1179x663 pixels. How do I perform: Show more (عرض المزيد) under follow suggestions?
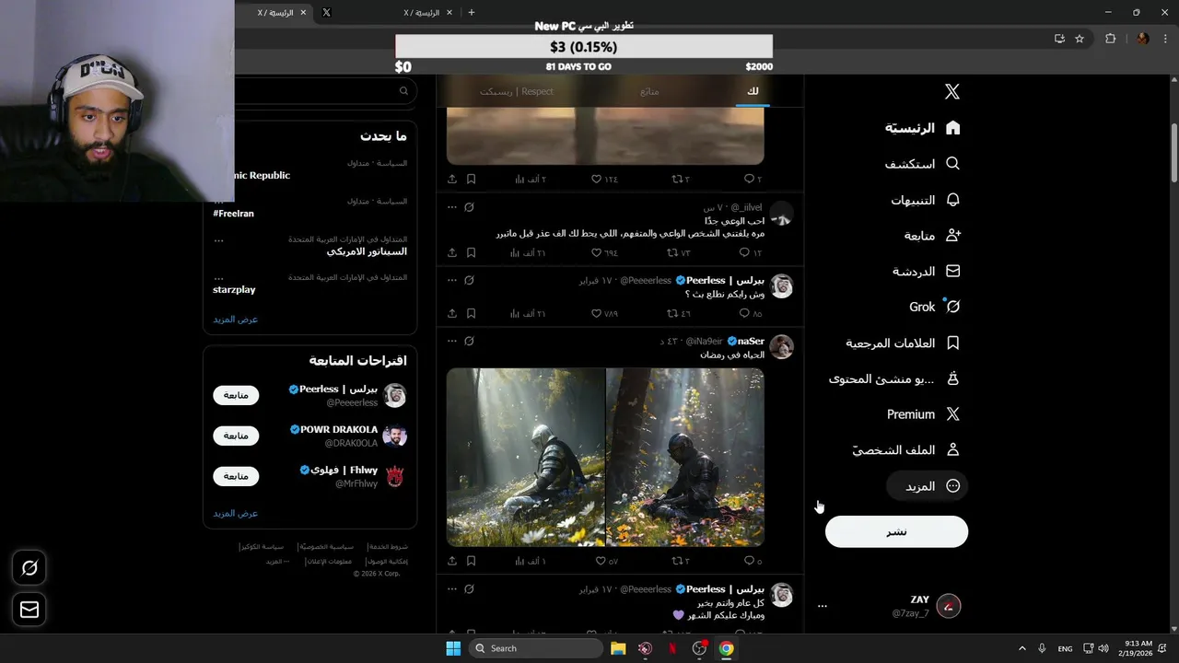(x=235, y=513)
